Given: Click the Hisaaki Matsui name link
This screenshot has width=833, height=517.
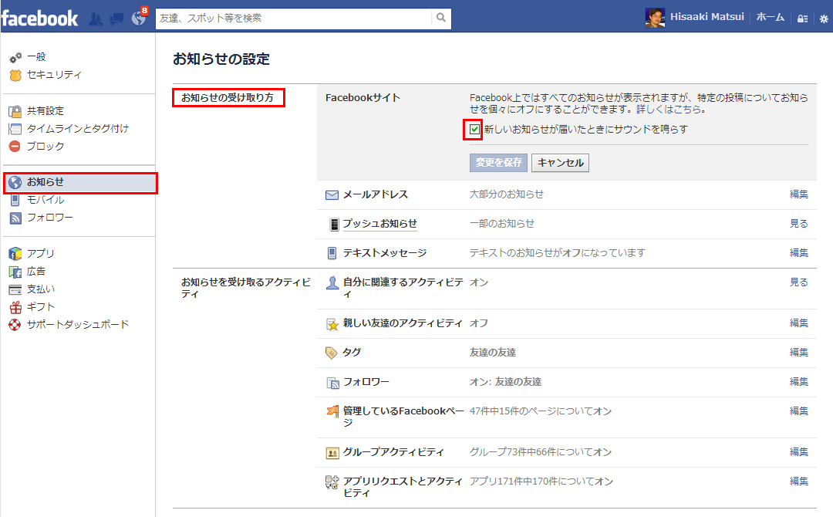Looking at the screenshot, I should (707, 17).
